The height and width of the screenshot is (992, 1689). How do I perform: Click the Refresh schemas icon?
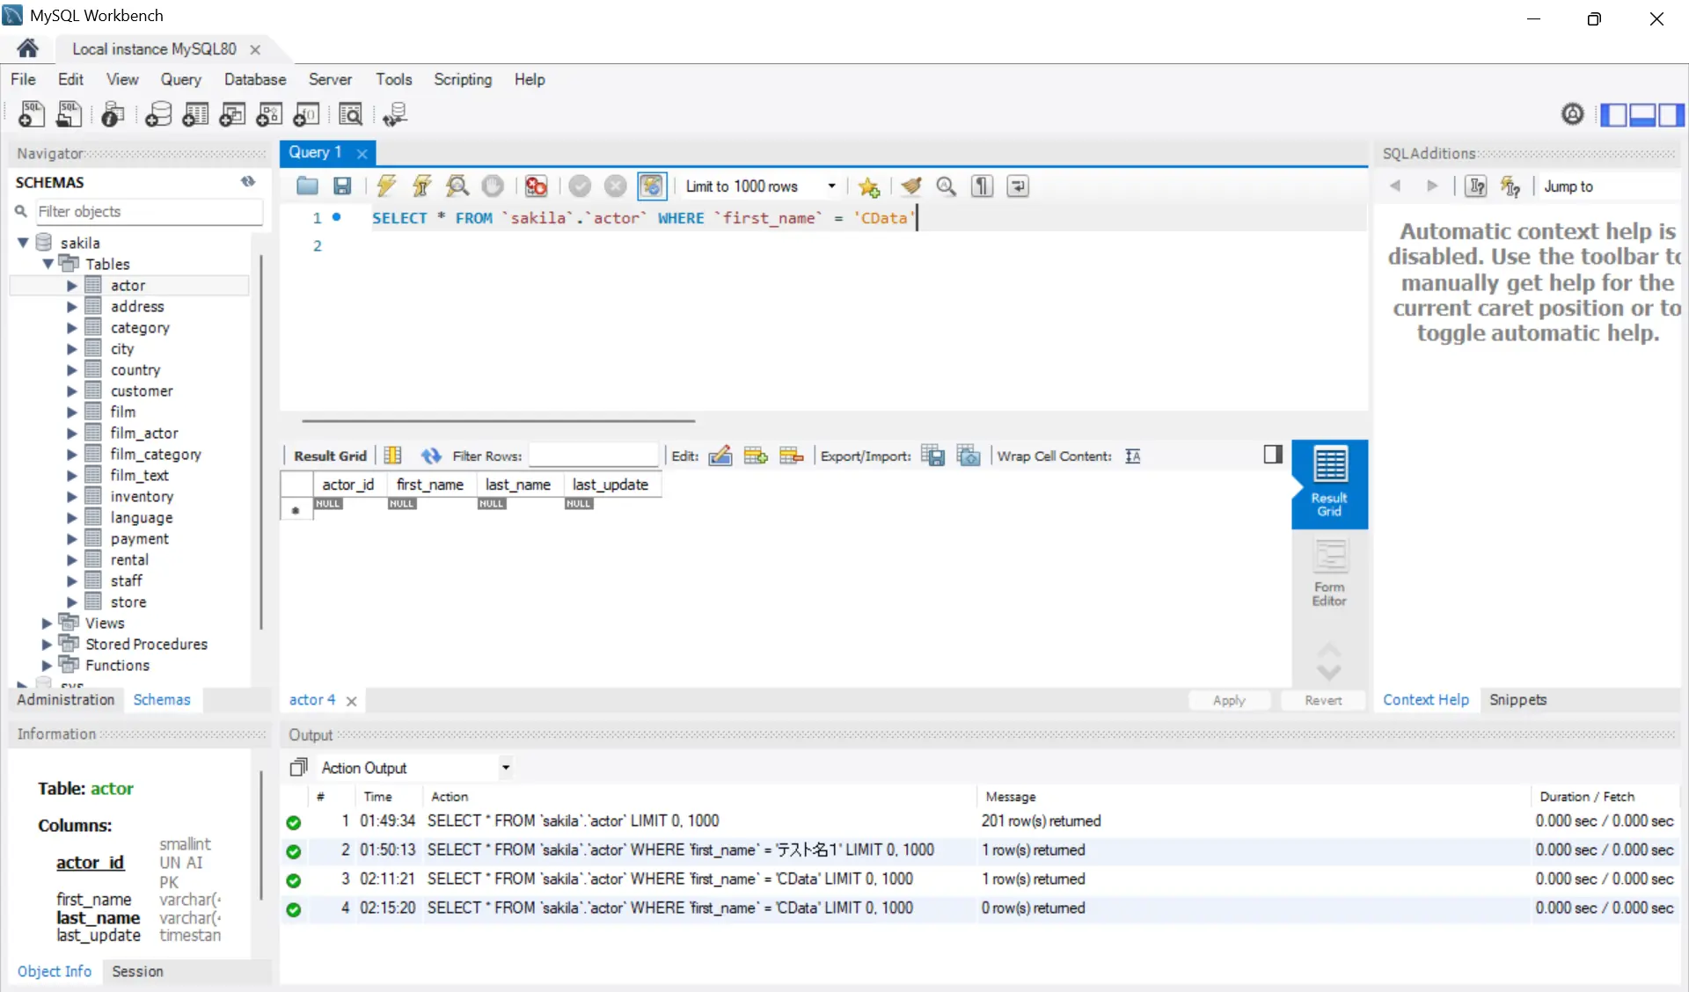click(248, 182)
